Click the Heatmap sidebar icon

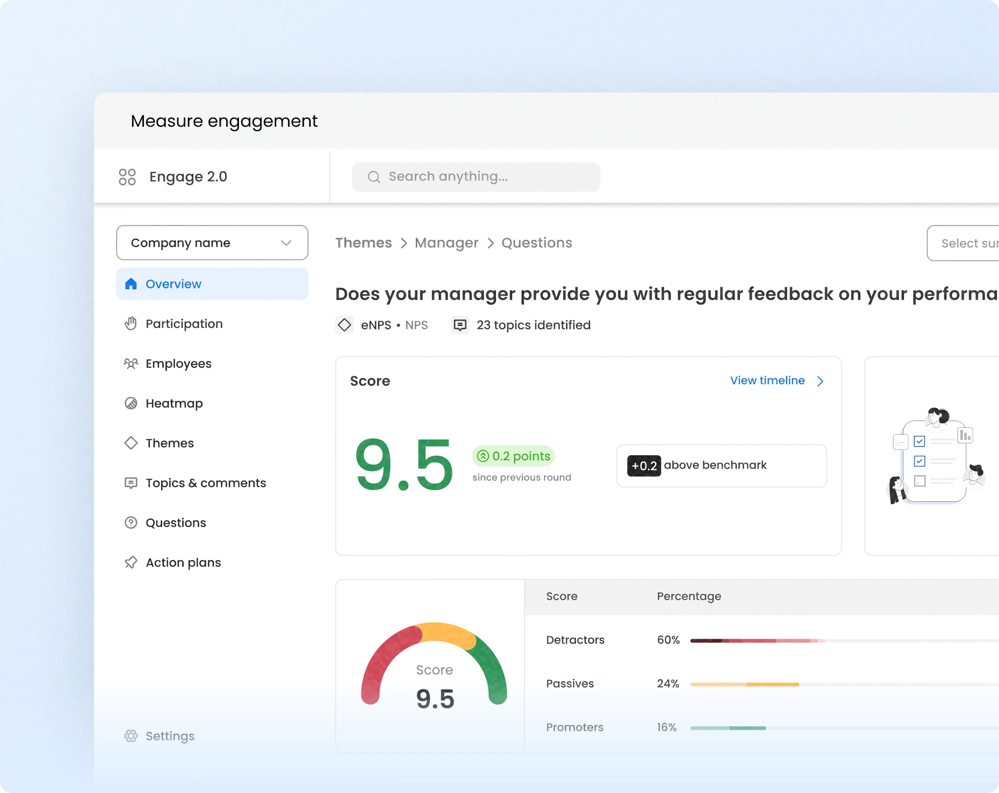click(131, 403)
